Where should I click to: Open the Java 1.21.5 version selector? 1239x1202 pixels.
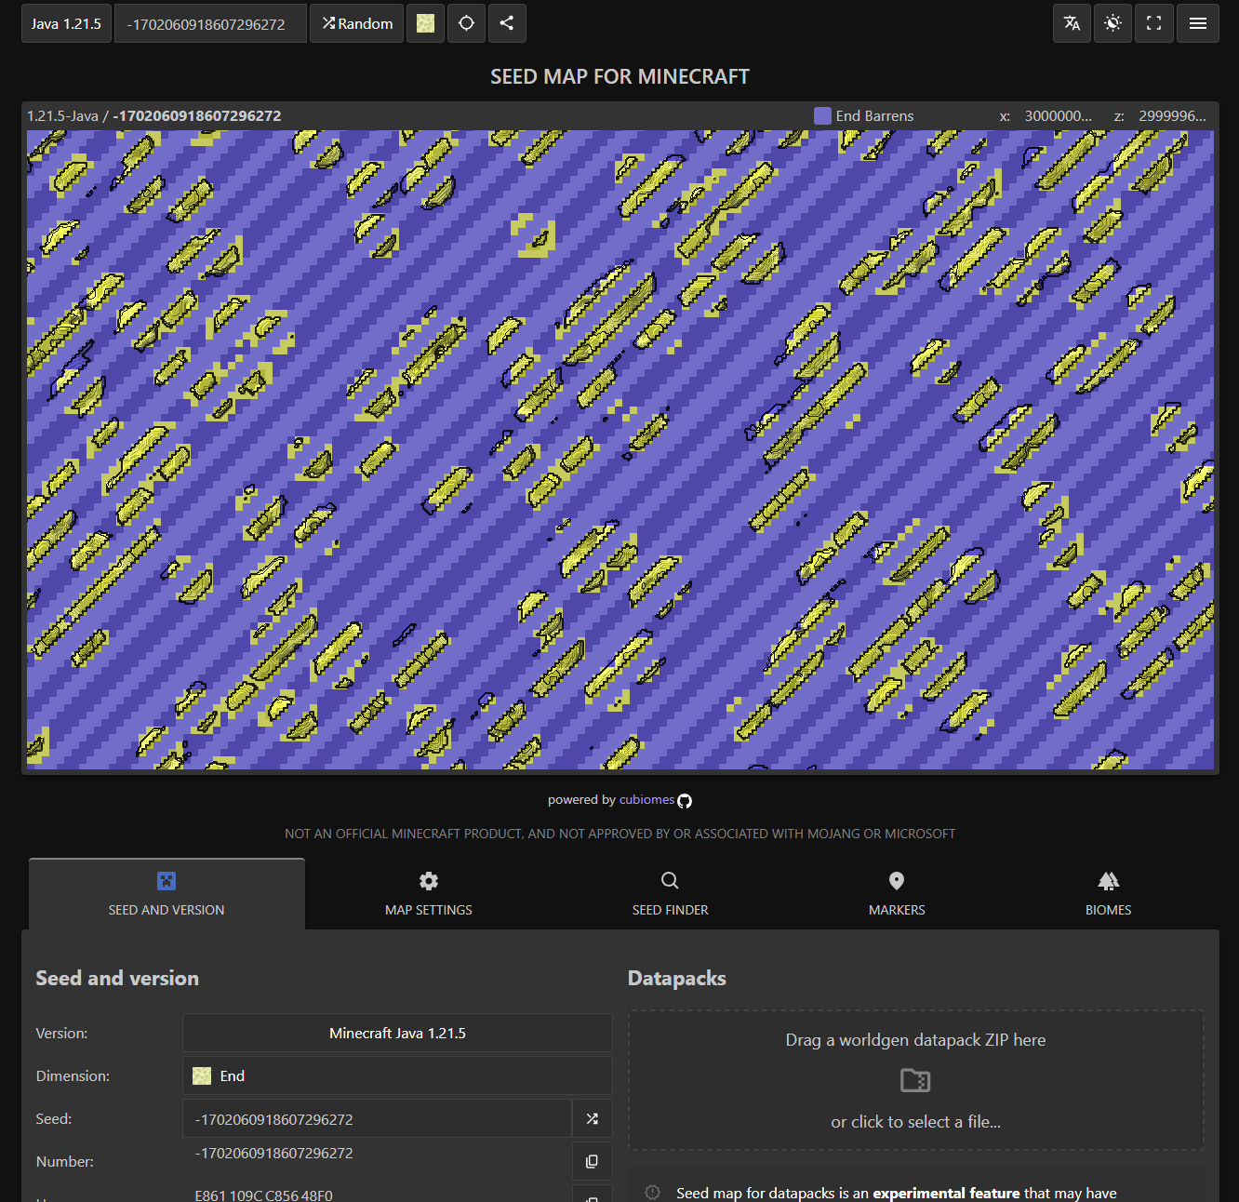[66, 23]
